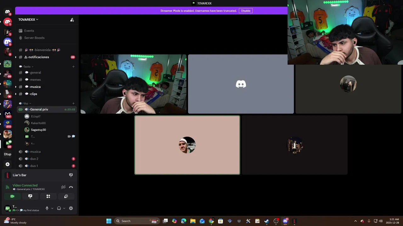Join the duo 2 voice channel
403x226 pixels.
[47, 159]
